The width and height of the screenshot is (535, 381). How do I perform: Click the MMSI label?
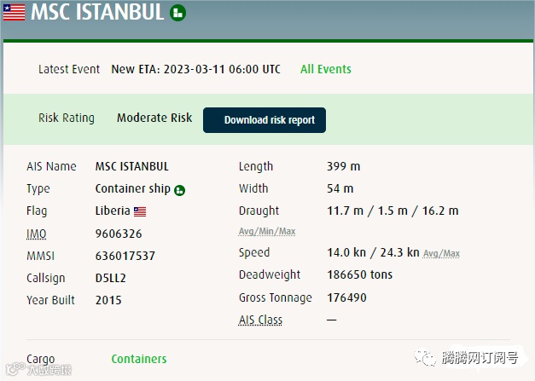(x=41, y=256)
